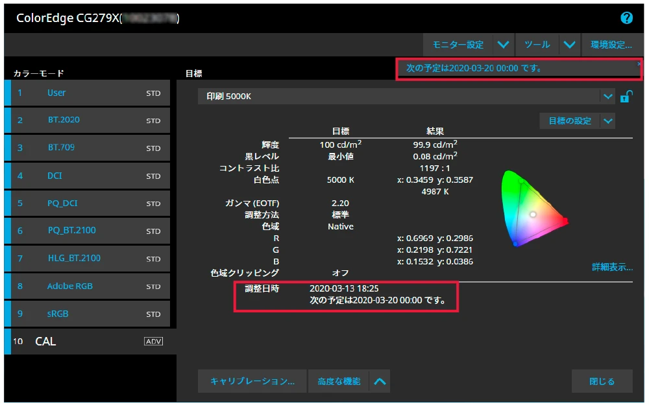Click the luminance result 99.9 cd/m²
This screenshot has height=407, width=649.
[x=435, y=145]
